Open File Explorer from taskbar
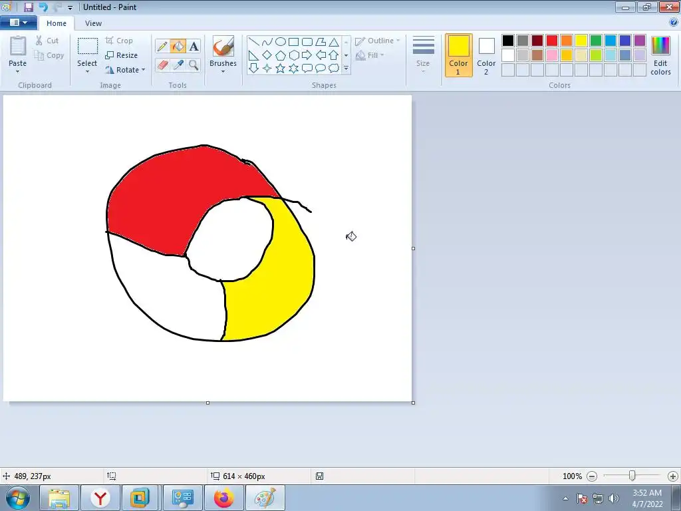This screenshot has width=681, height=511. coord(59,498)
